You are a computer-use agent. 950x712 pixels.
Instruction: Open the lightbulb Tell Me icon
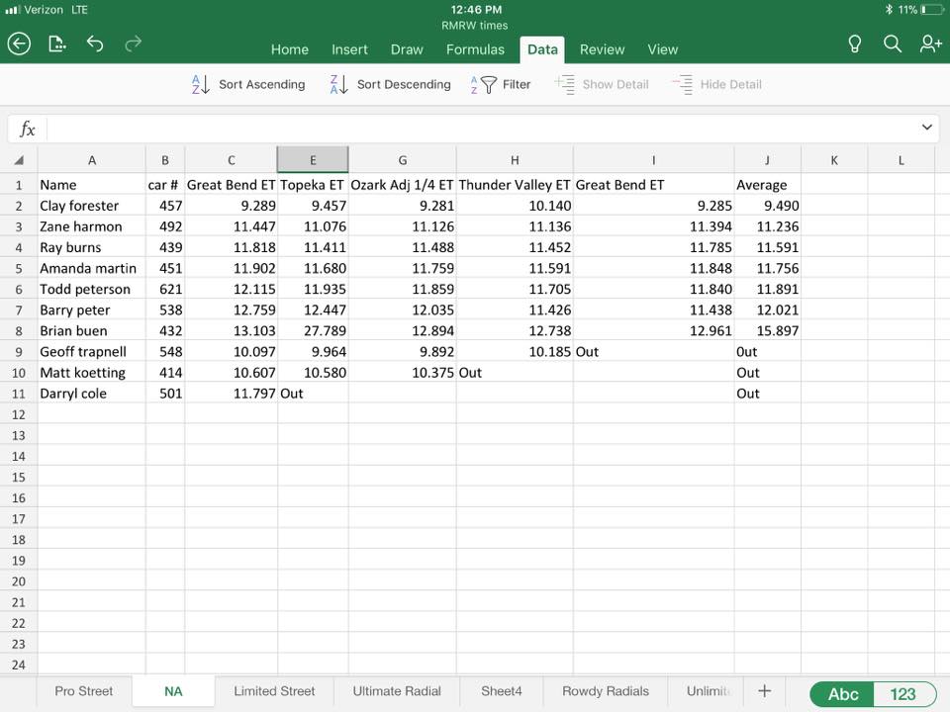click(x=855, y=44)
